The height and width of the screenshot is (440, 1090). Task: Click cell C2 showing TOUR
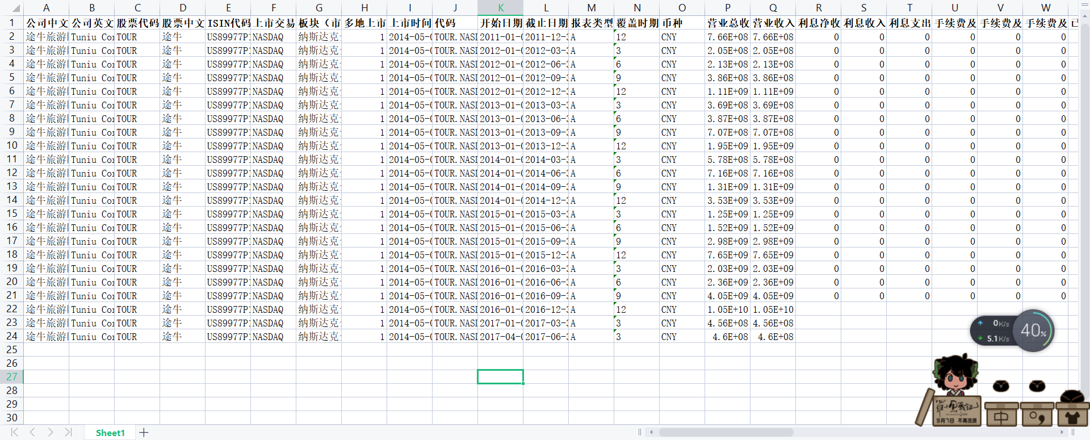(x=137, y=37)
